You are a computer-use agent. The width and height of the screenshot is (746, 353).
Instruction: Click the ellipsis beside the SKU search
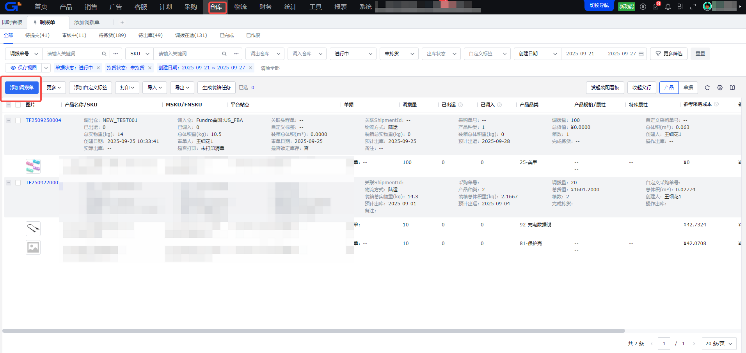[236, 54]
